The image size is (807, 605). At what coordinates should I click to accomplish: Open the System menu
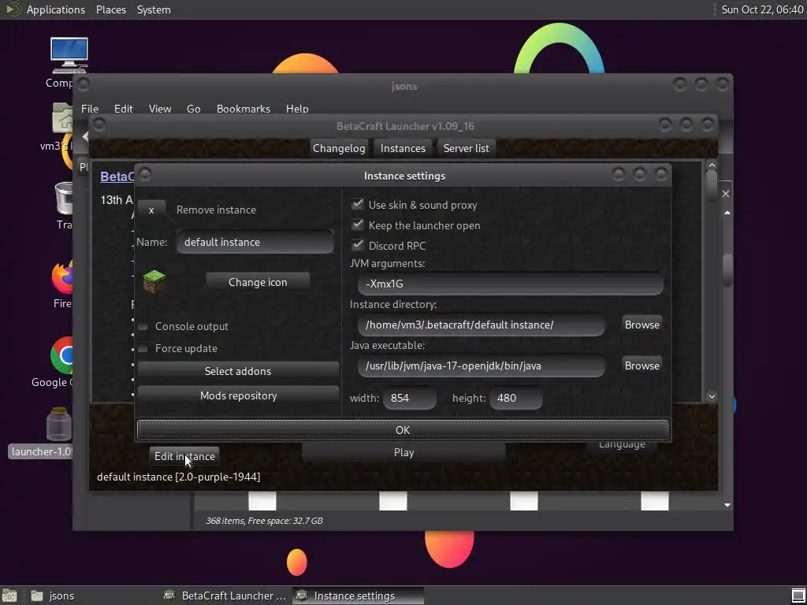tap(154, 9)
